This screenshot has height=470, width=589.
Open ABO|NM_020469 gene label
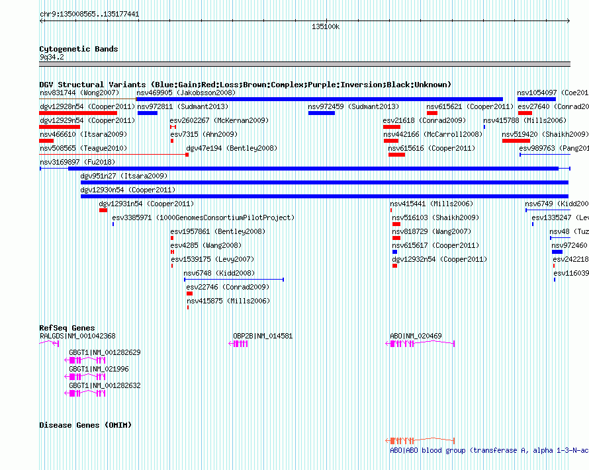click(416, 336)
